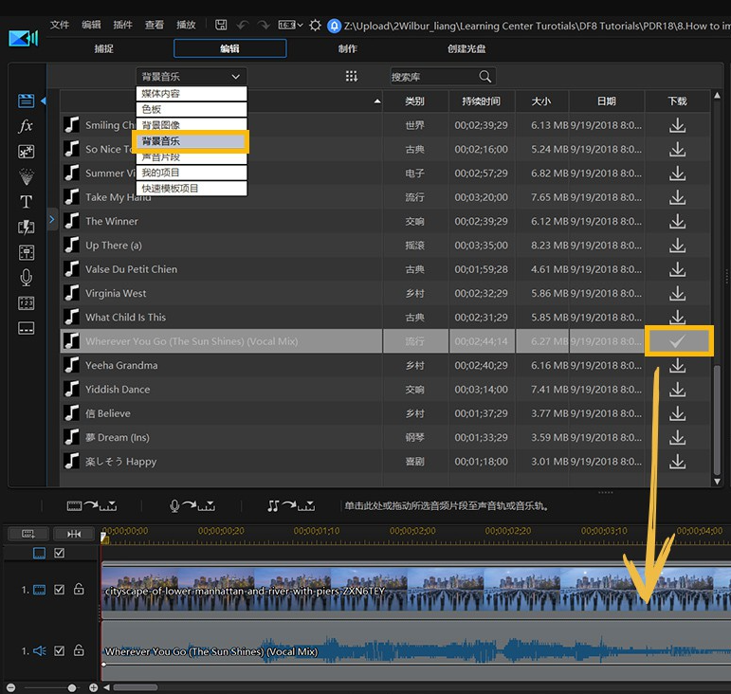Open the 编辑 menu in menu bar
The height and width of the screenshot is (694, 731).
tap(91, 25)
